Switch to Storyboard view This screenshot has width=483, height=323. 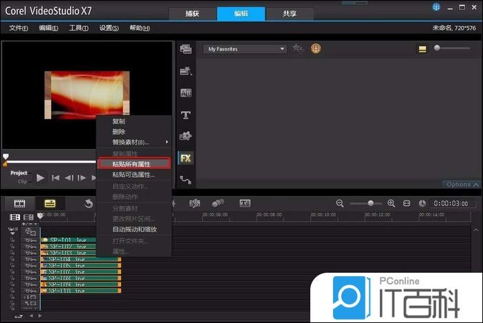coord(19,204)
